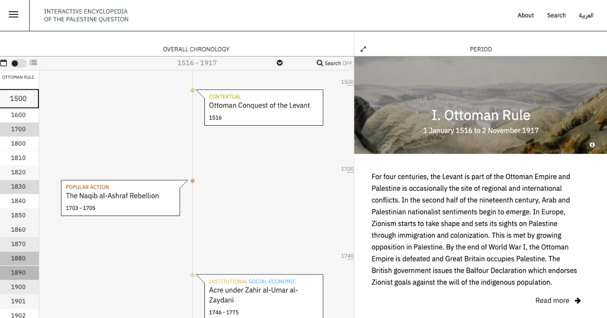Open Read more link

click(x=552, y=301)
